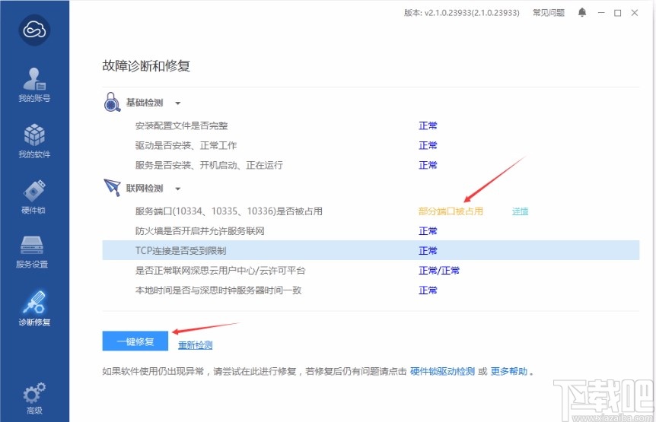656x422 pixels.
Task: Click the cloud logo icon in sidebar
Action: pos(34,30)
